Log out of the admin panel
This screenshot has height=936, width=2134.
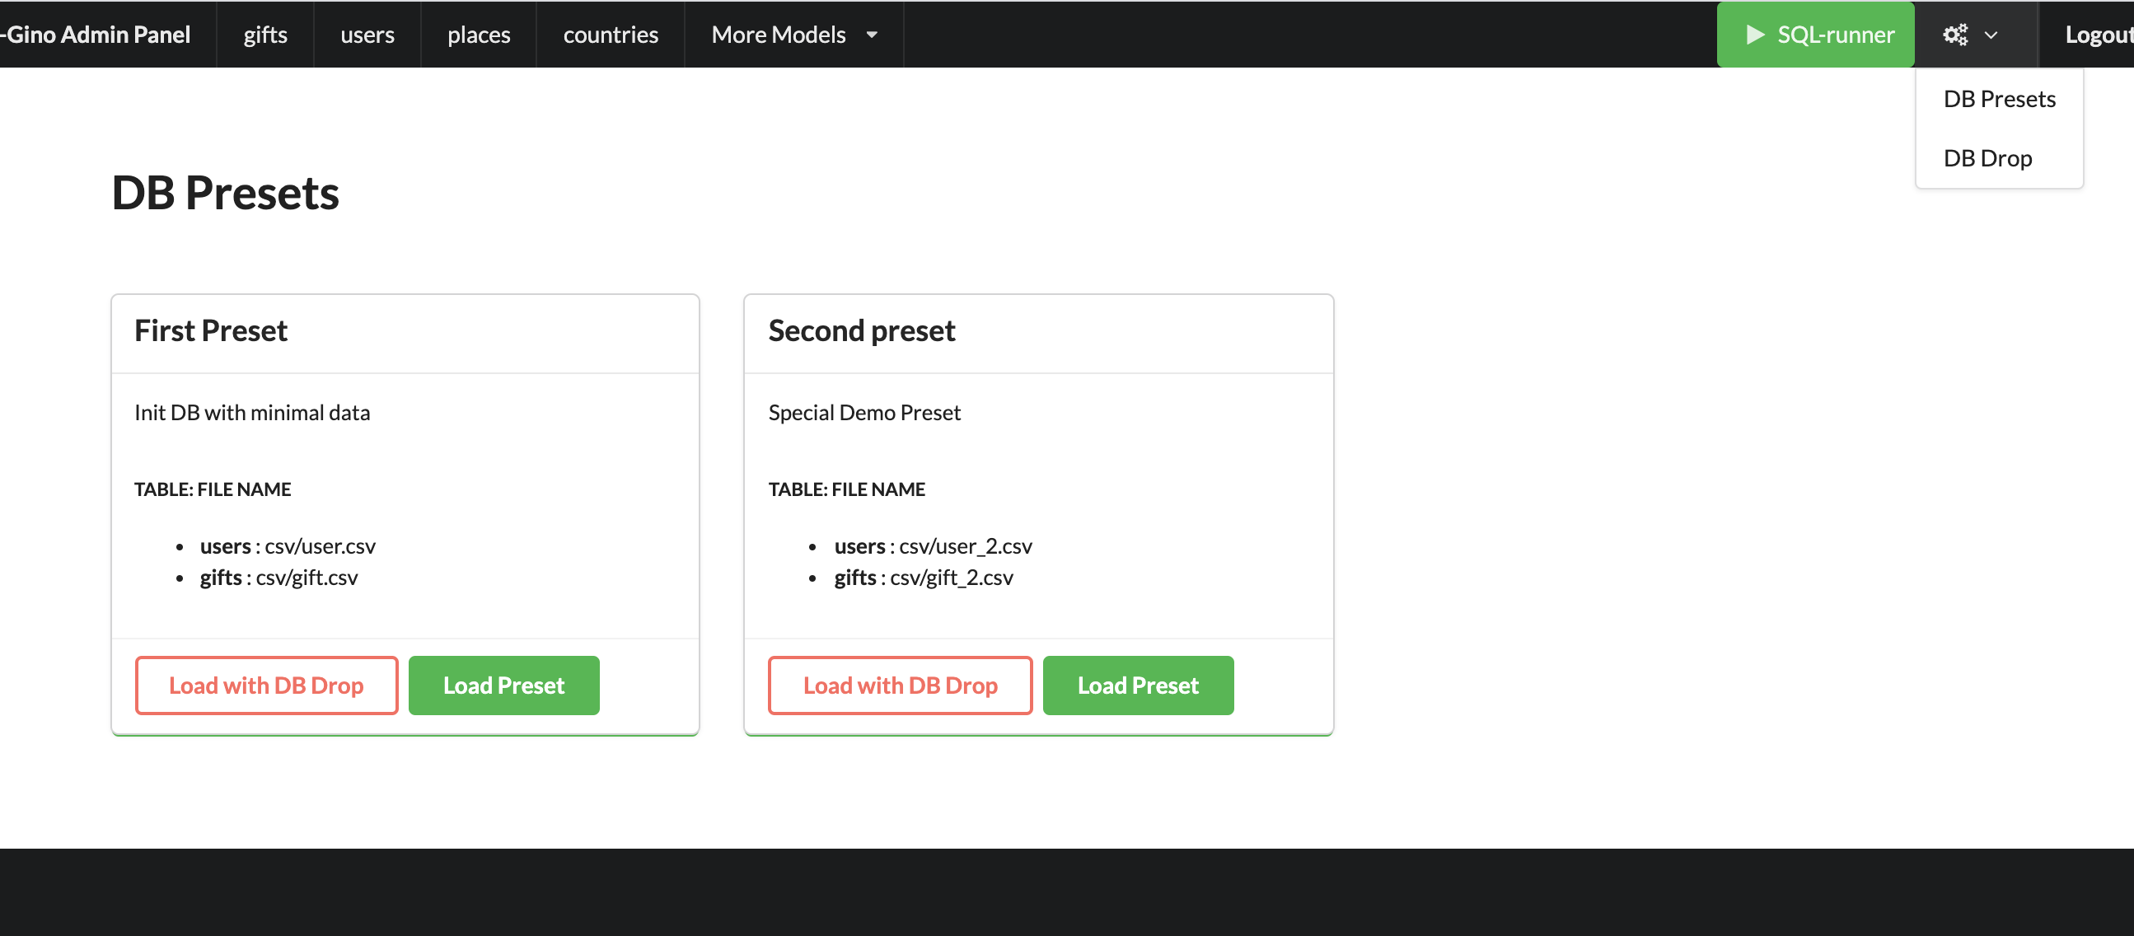coord(2097,35)
